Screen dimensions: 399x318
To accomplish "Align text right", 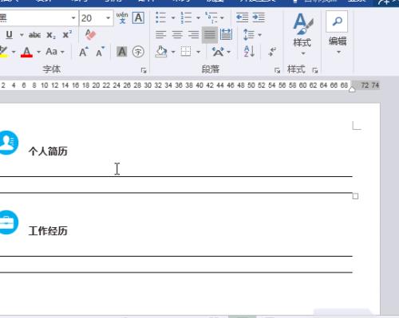I will click(193, 34).
